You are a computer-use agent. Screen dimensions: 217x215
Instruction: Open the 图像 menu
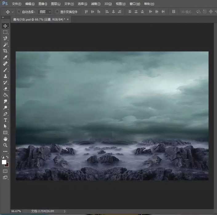click(x=43, y=4)
